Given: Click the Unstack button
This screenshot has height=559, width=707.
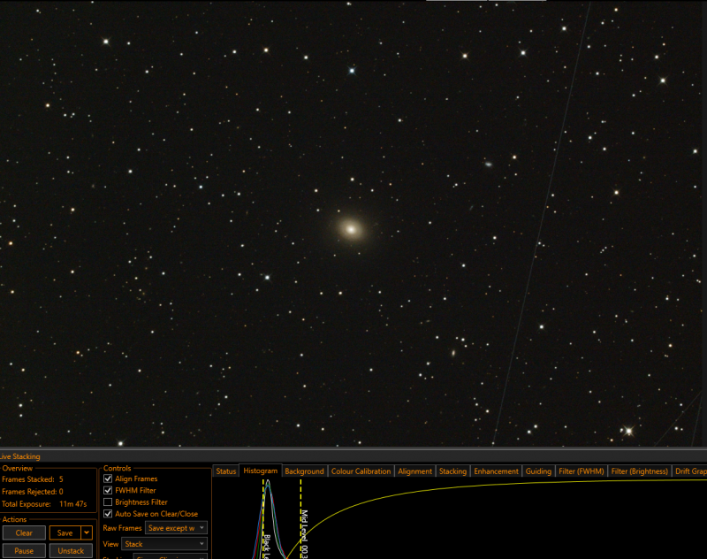Looking at the screenshot, I should 71,551.
